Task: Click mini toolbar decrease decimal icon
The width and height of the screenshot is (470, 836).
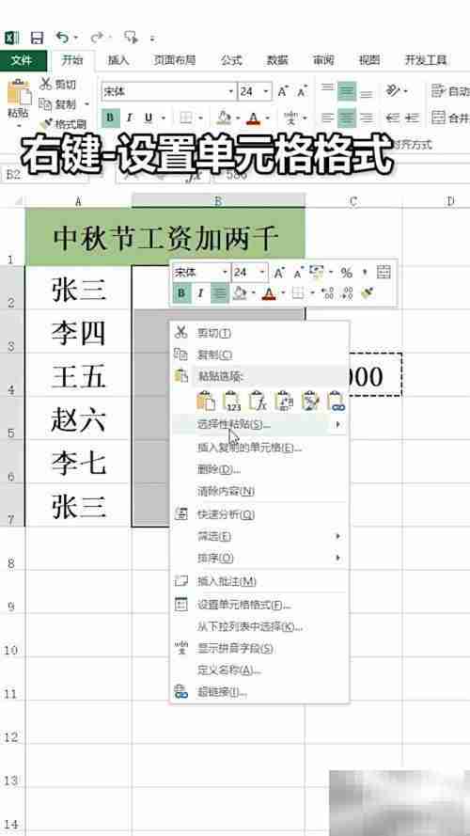Action: pos(347,292)
